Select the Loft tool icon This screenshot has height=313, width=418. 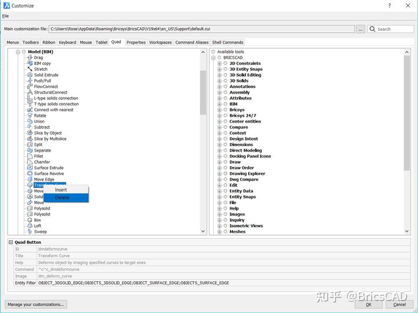click(x=30, y=226)
